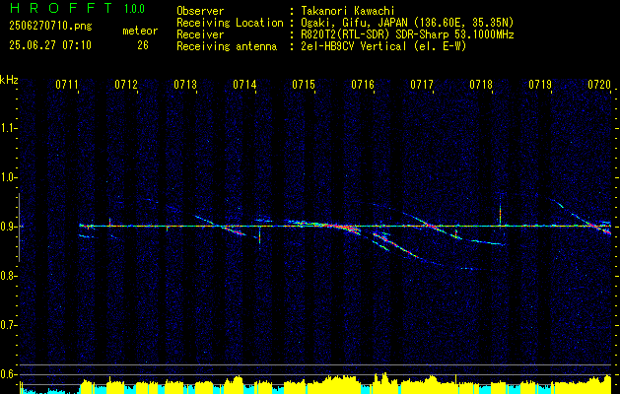620x394 pixels.
Task: Click the version number 1.0.0
Action: (134, 9)
